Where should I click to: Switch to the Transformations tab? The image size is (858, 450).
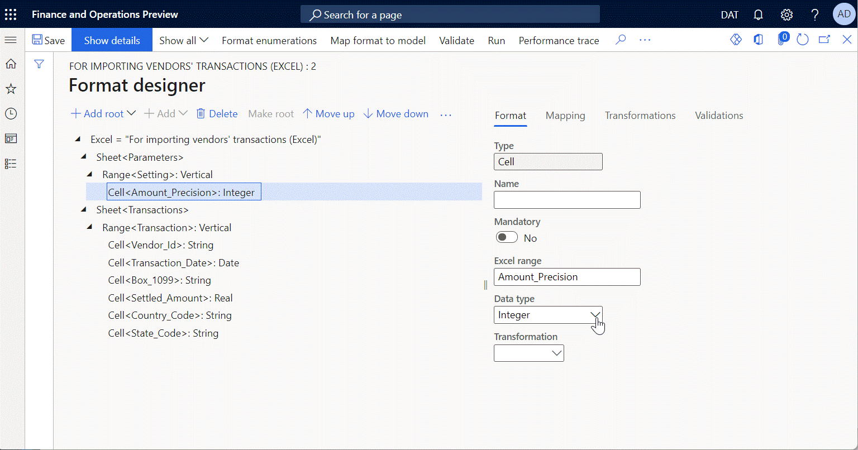[640, 116]
